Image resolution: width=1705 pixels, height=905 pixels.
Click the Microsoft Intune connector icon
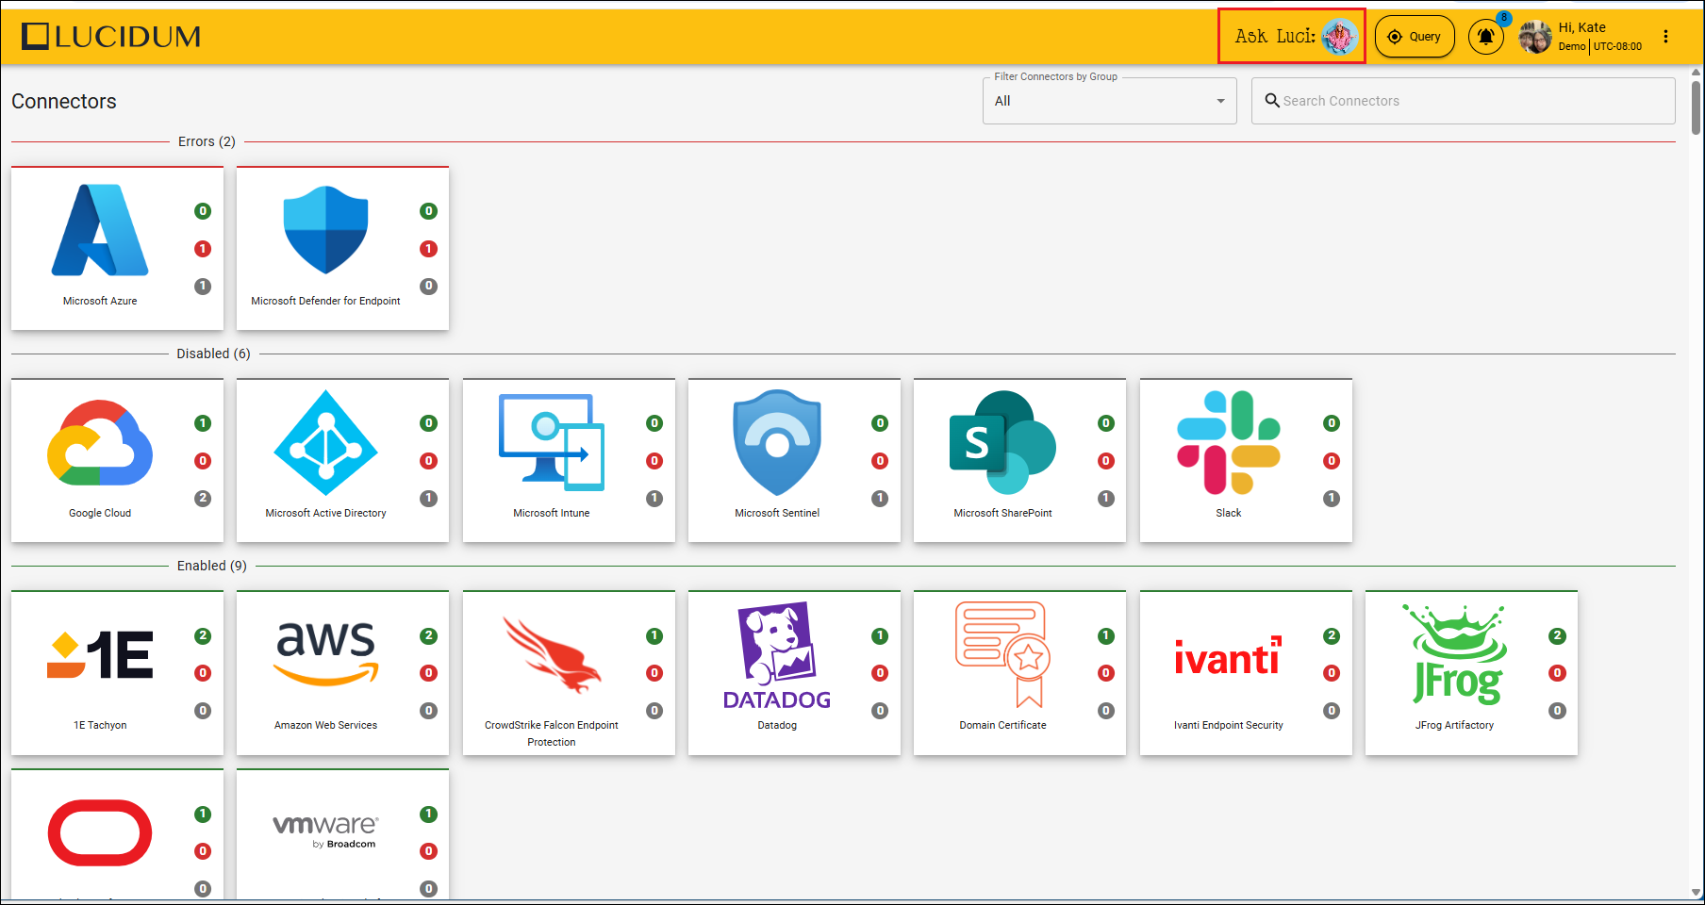[552, 443]
